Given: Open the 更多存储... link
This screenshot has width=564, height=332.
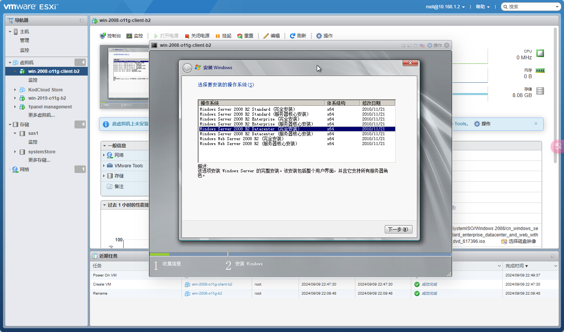Looking at the screenshot, I should 39,160.
